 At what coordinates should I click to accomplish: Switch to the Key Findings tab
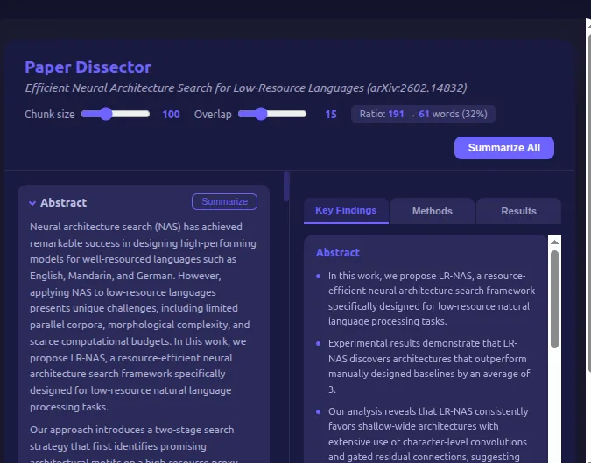click(346, 211)
